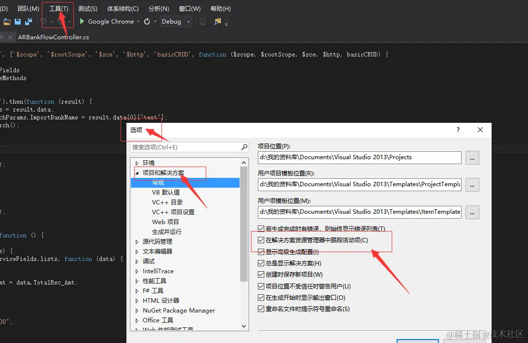This screenshot has height=343, width=528.
Task: Click the save all icon
Action: (29, 22)
